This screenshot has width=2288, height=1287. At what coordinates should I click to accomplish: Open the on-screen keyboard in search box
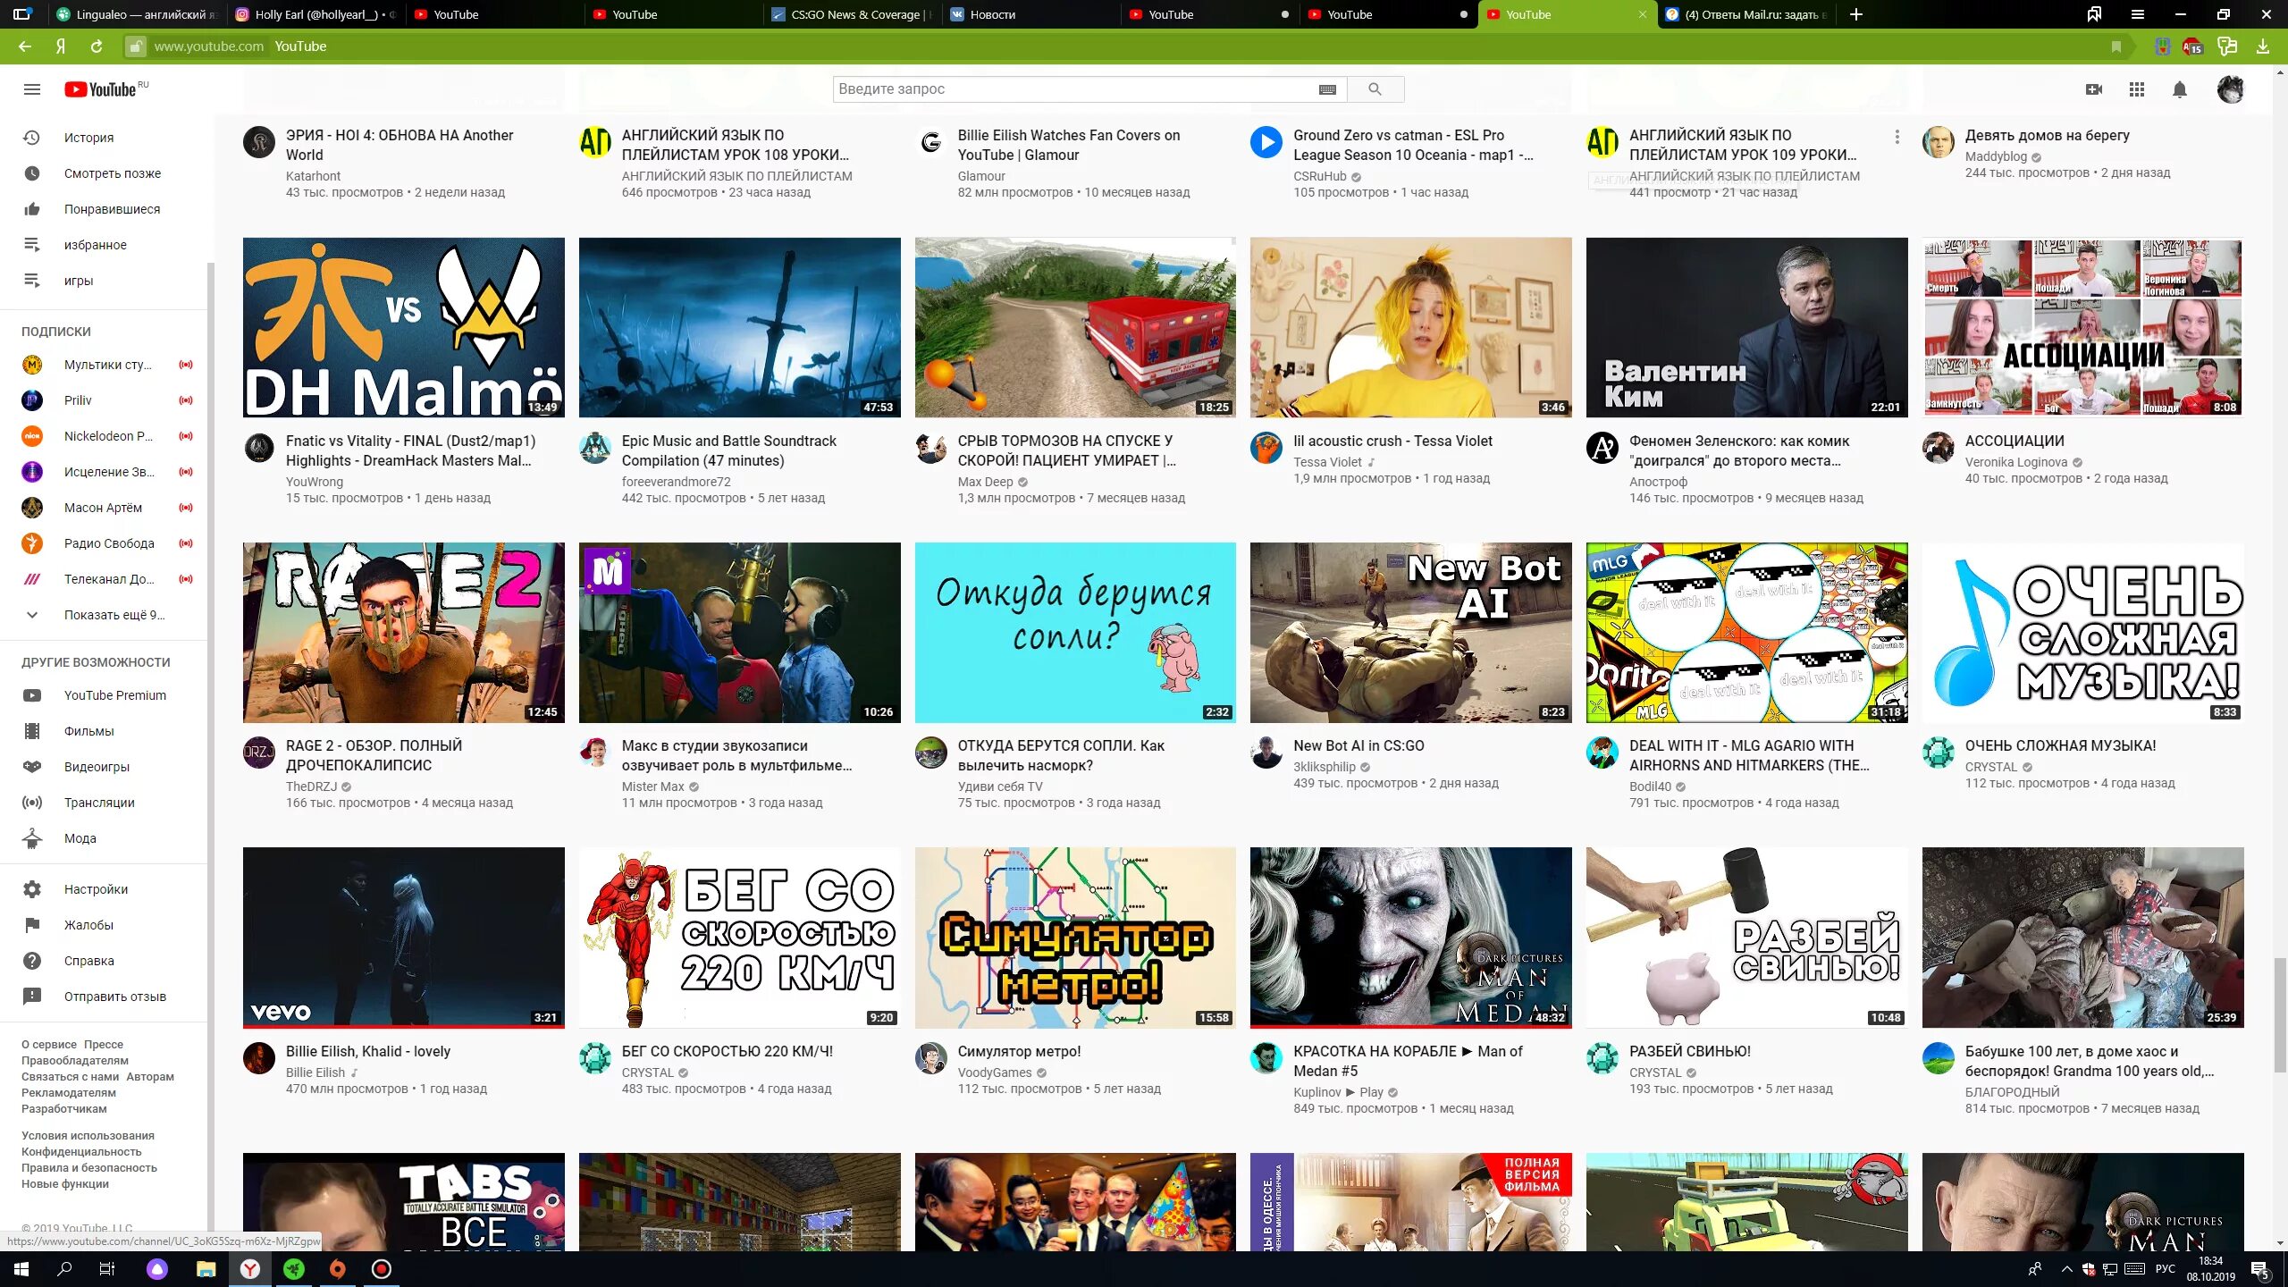tap(1327, 89)
